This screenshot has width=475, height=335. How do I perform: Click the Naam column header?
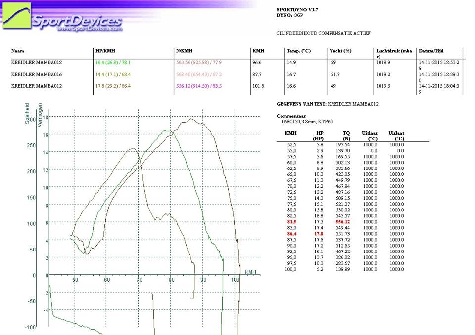[18, 51]
